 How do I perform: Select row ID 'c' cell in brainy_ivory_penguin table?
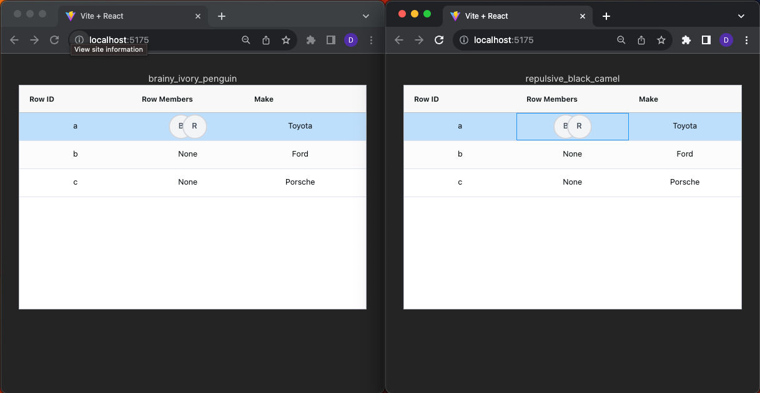(76, 183)
